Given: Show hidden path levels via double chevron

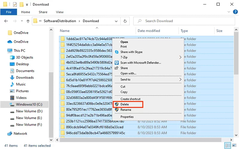Looking at the screenshot, I should (40, 21).
